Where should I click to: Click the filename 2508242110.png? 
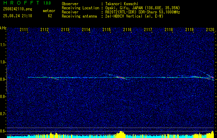(x=18, y=9)
